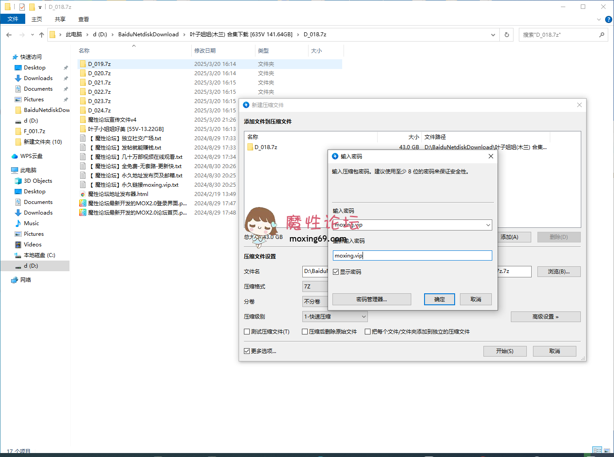Expand the address bar history dropdown
The image size is (614, 457).
(493, 35)
